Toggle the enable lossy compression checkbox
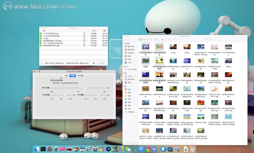Screen dimensions: 254x153 (x=52, y=80)
